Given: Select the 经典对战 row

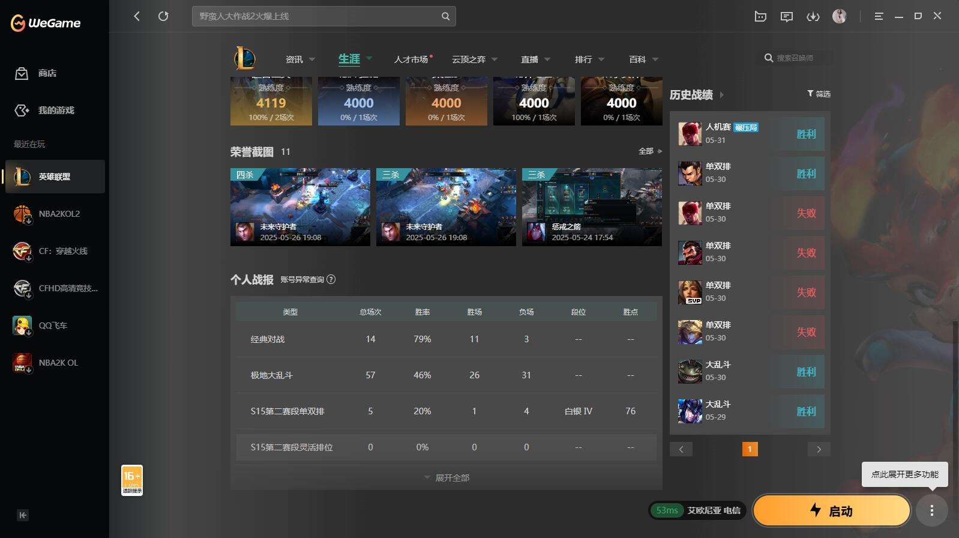Looking at the screenshot, I should point(446,339).
